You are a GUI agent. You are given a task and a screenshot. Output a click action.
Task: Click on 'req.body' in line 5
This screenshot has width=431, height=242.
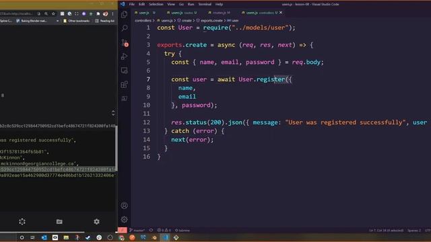point(306,63)
